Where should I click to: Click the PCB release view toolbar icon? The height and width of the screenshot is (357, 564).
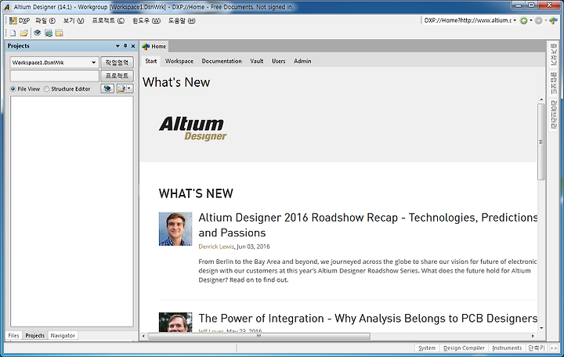[49, 33]
